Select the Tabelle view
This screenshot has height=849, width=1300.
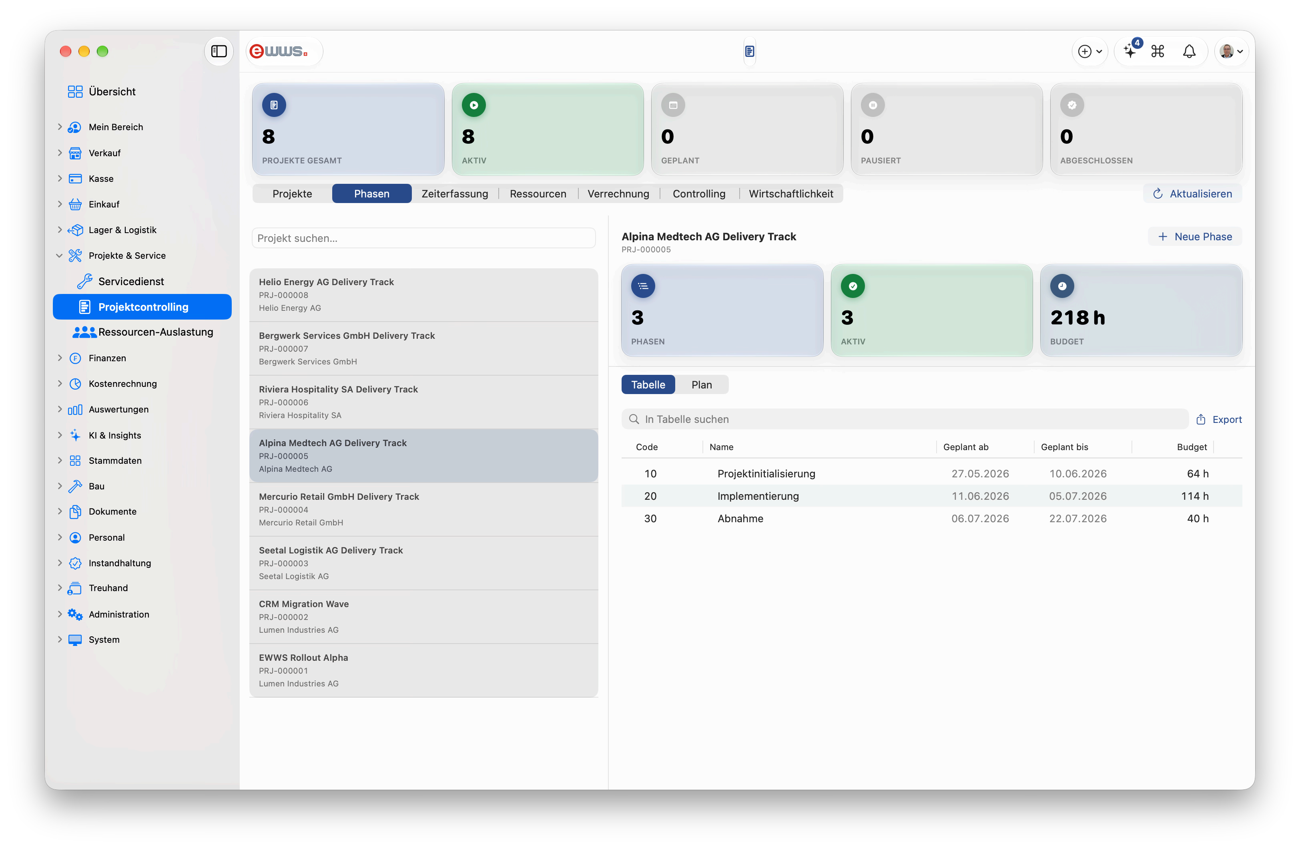pyautogui.click(x=648, y=385)
